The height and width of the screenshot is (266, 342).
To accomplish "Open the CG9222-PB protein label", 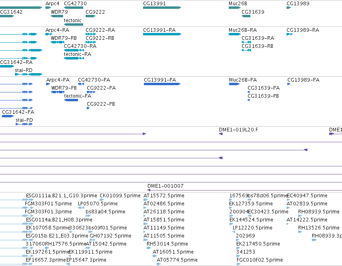I will click(101, 104).
